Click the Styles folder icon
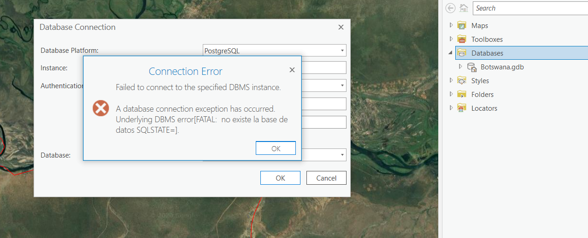 462,81
